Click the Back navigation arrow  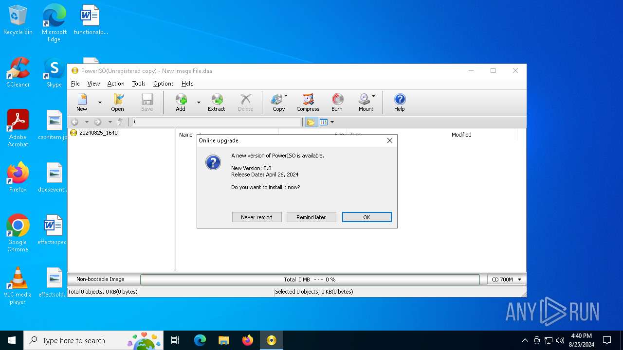point(75,122)
